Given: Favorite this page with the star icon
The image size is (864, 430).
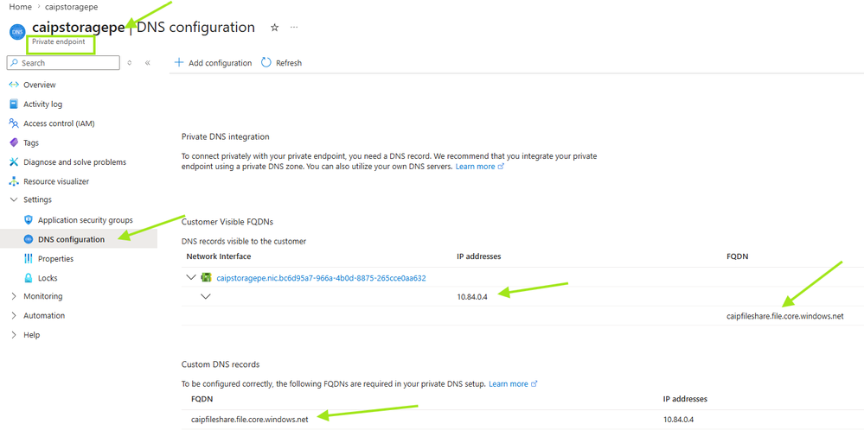Looking at the screenshot, I should click(x=274, y=28).
